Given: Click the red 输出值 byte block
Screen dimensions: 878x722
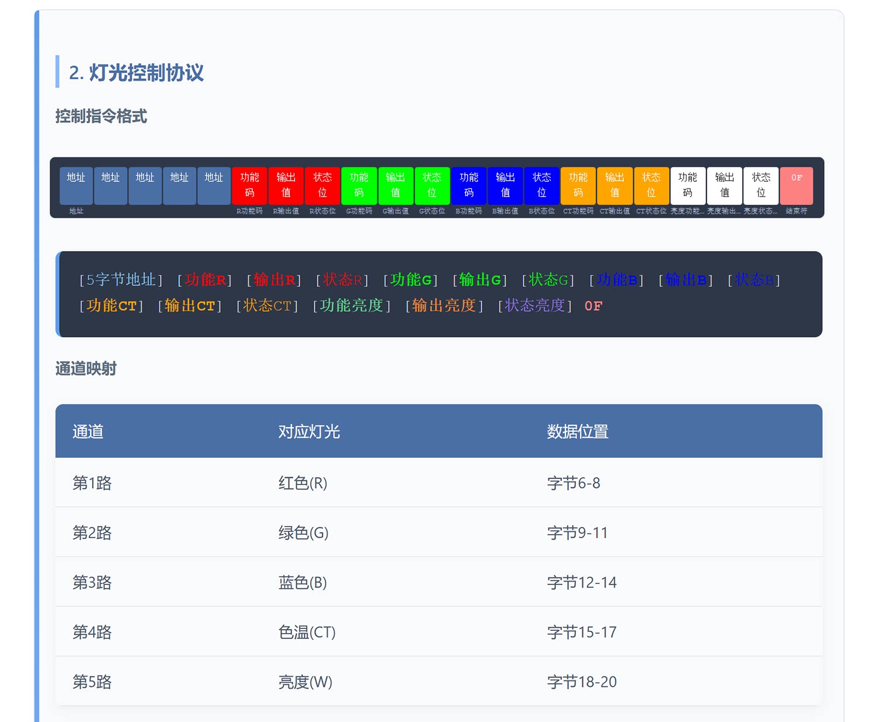Looking at the screenshot, I should [286, 185].
